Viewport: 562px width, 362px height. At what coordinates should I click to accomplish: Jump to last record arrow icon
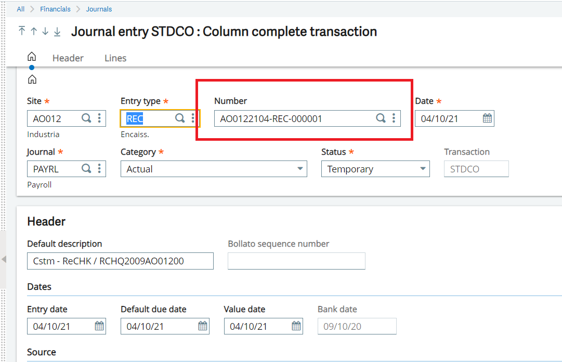click(x=57, y=32)
